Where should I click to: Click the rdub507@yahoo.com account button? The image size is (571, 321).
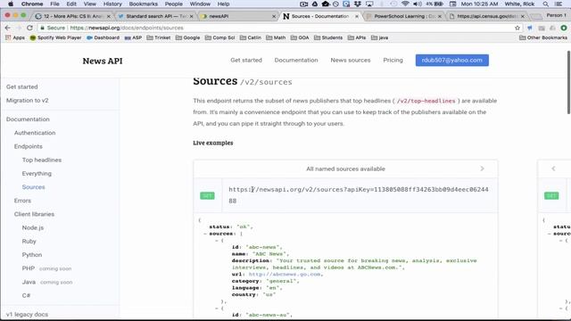tap(452, 60)
